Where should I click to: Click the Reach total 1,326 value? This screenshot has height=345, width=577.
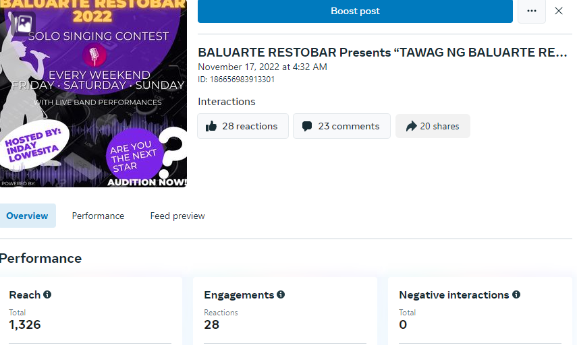click(x=25, y=325)
